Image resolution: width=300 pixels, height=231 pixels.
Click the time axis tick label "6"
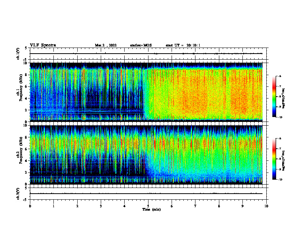[x=172, y=206]
